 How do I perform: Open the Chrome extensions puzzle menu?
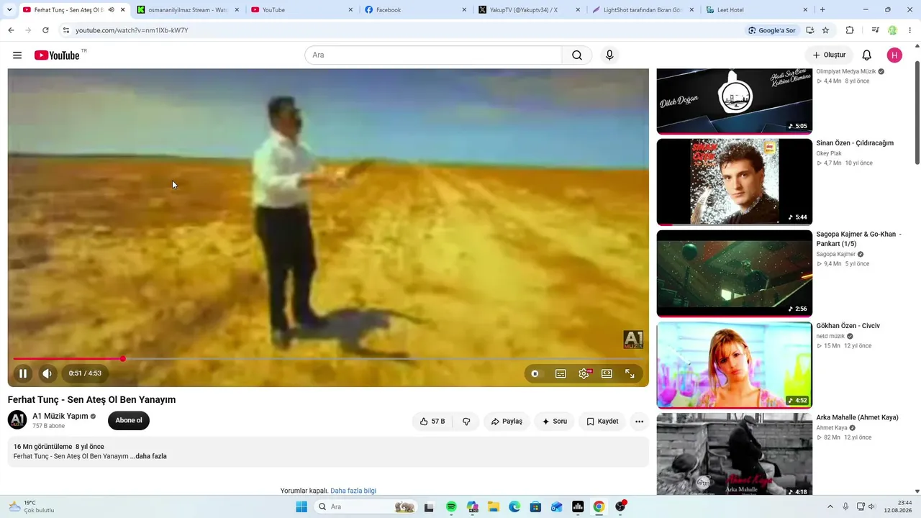pos(850,30)
